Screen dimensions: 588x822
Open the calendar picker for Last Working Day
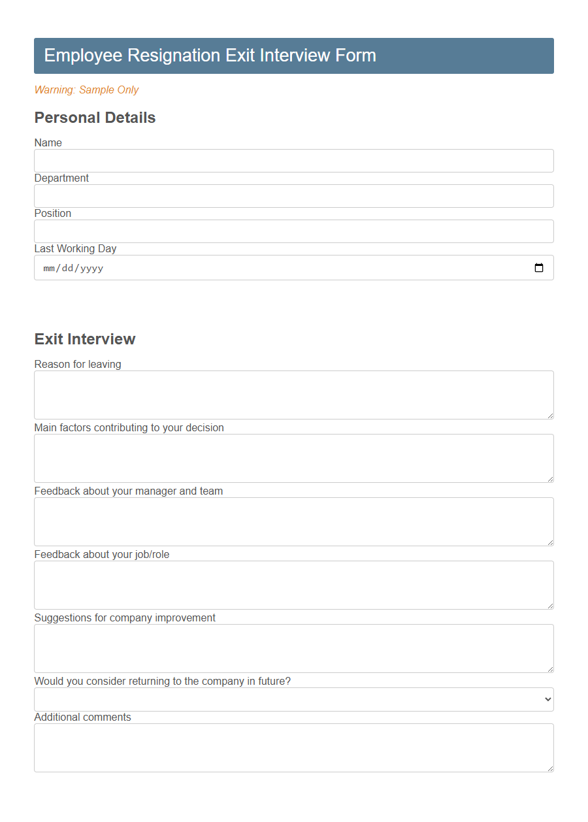pos(538,267)
